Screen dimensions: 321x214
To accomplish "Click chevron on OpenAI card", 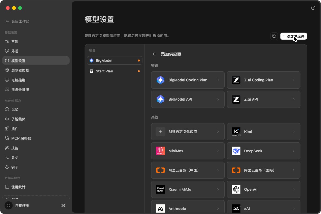I will tap(294, 189).
